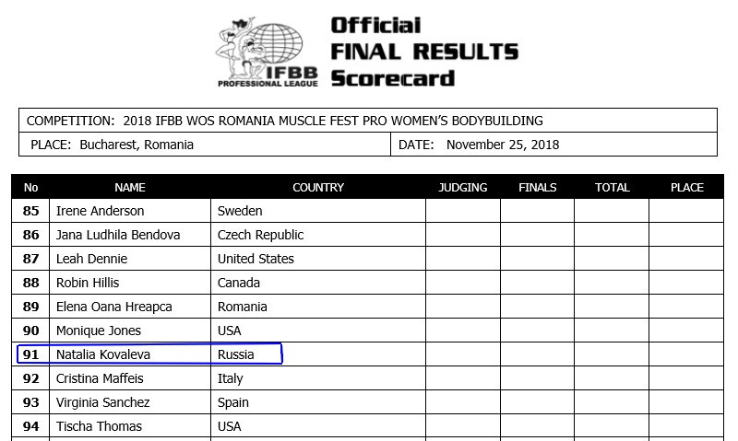738x441 pixels.
Task: Click the IFBB Professional League logo
Action: pyautogui.click(x=267, y=52)
